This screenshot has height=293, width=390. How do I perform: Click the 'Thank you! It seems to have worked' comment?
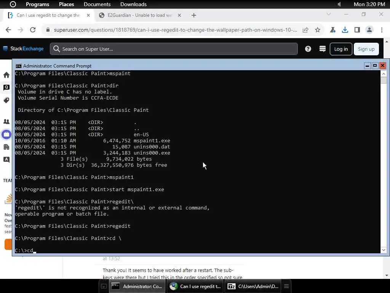tap(173, 273)
